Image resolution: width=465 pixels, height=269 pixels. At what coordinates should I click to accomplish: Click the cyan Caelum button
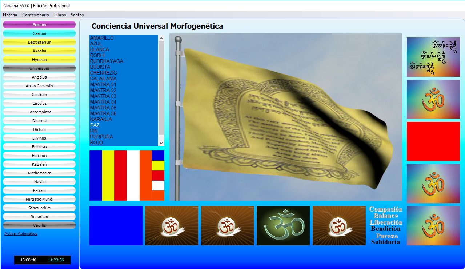tap(39, 33)
